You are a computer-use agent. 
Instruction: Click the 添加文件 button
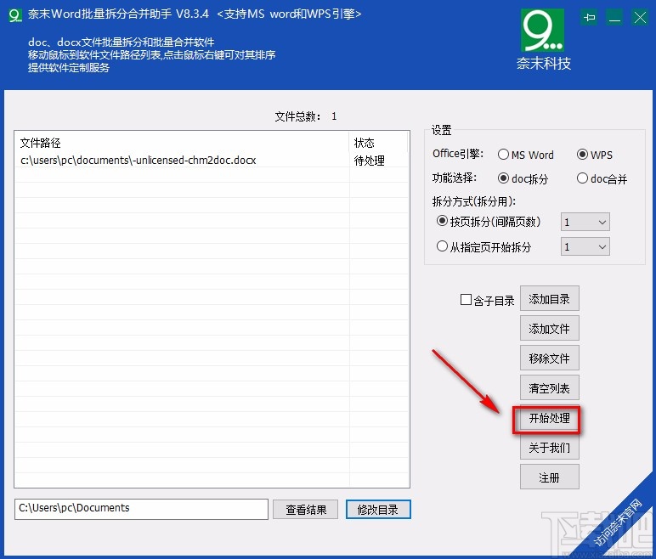coord(549,329)
